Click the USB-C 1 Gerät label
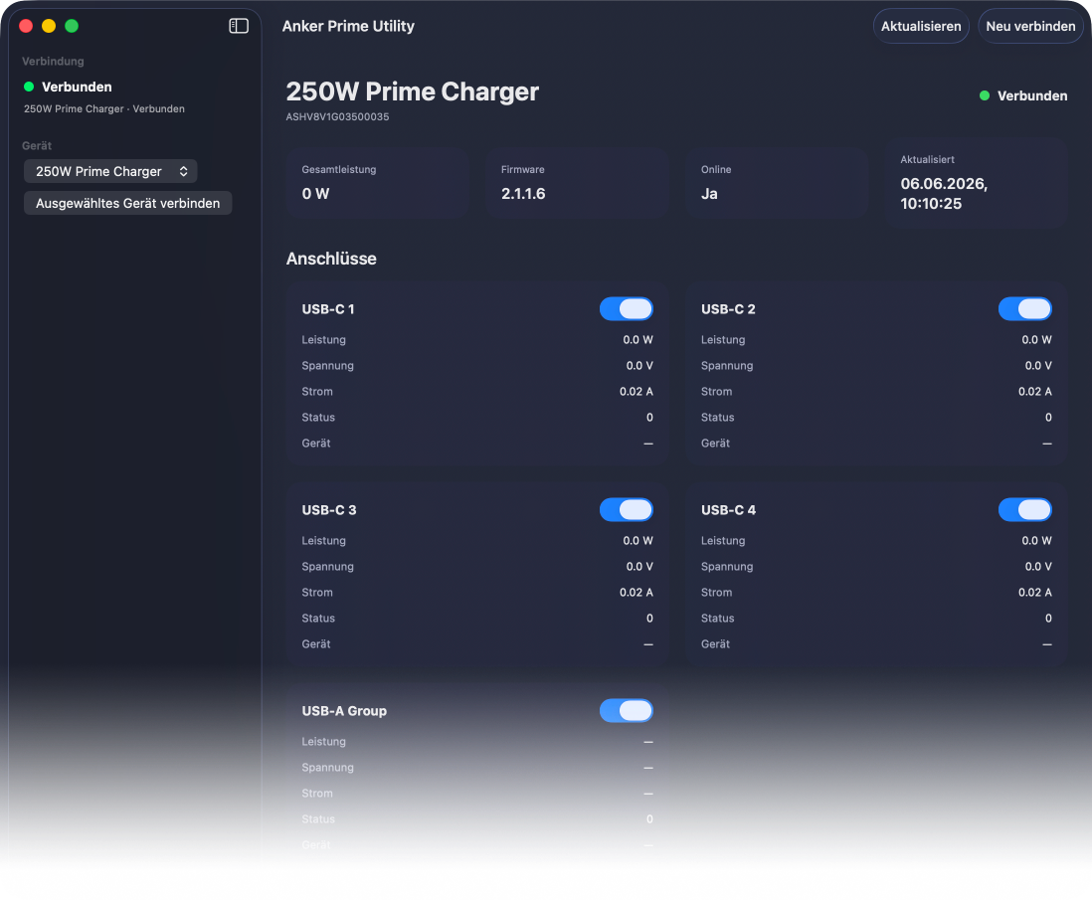The width and height of the screenshot is (1092, 900). tap(316, 443)
